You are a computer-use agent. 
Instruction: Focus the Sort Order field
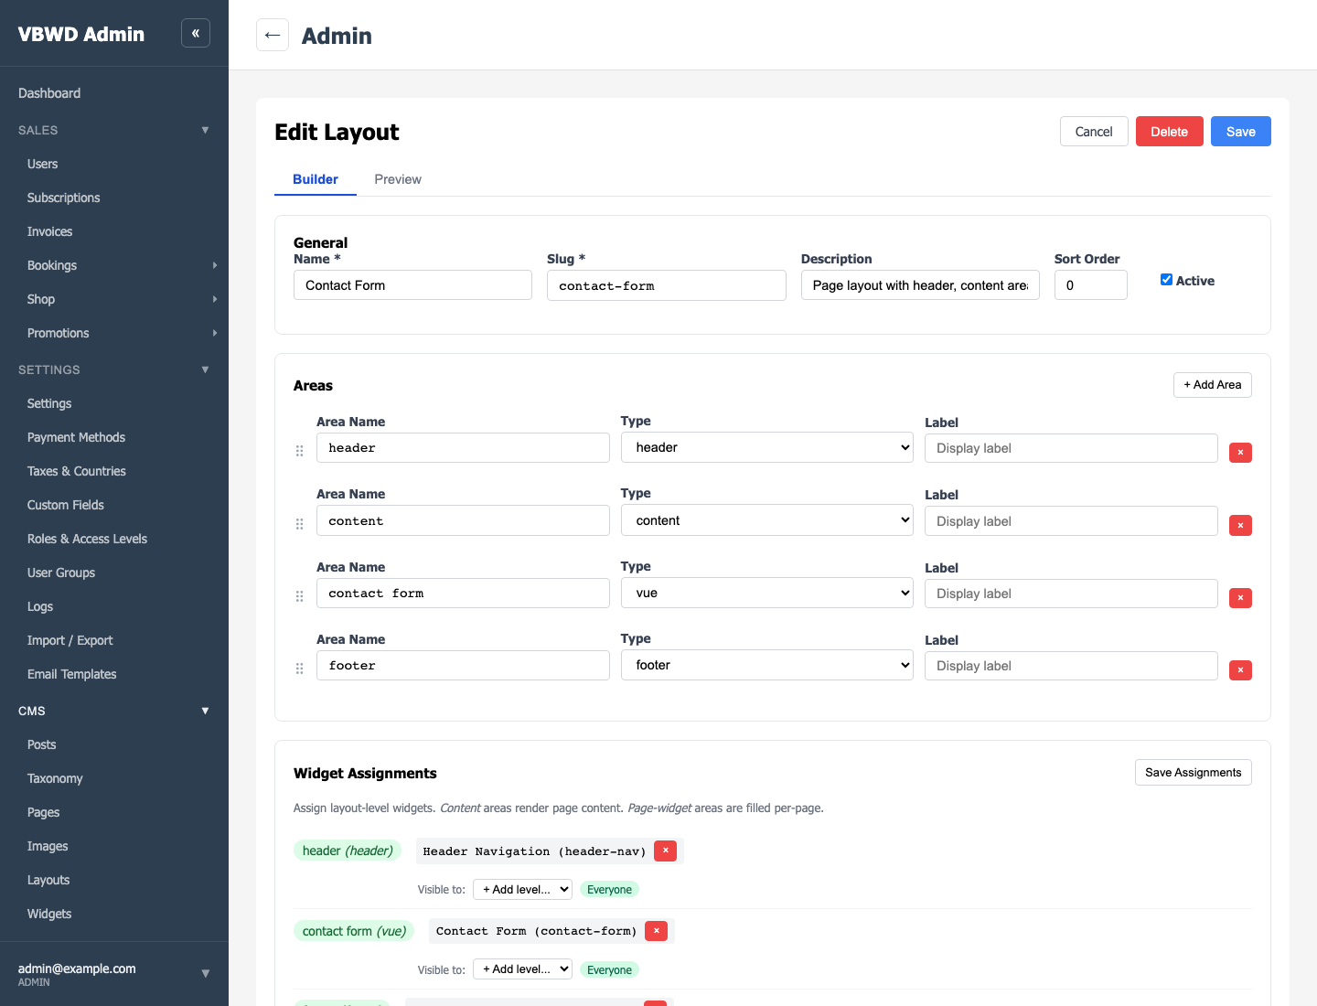(1090, 285)
